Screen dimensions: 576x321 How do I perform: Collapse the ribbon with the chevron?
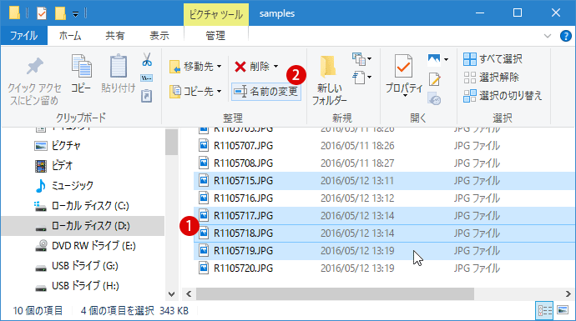pos(548,36)
